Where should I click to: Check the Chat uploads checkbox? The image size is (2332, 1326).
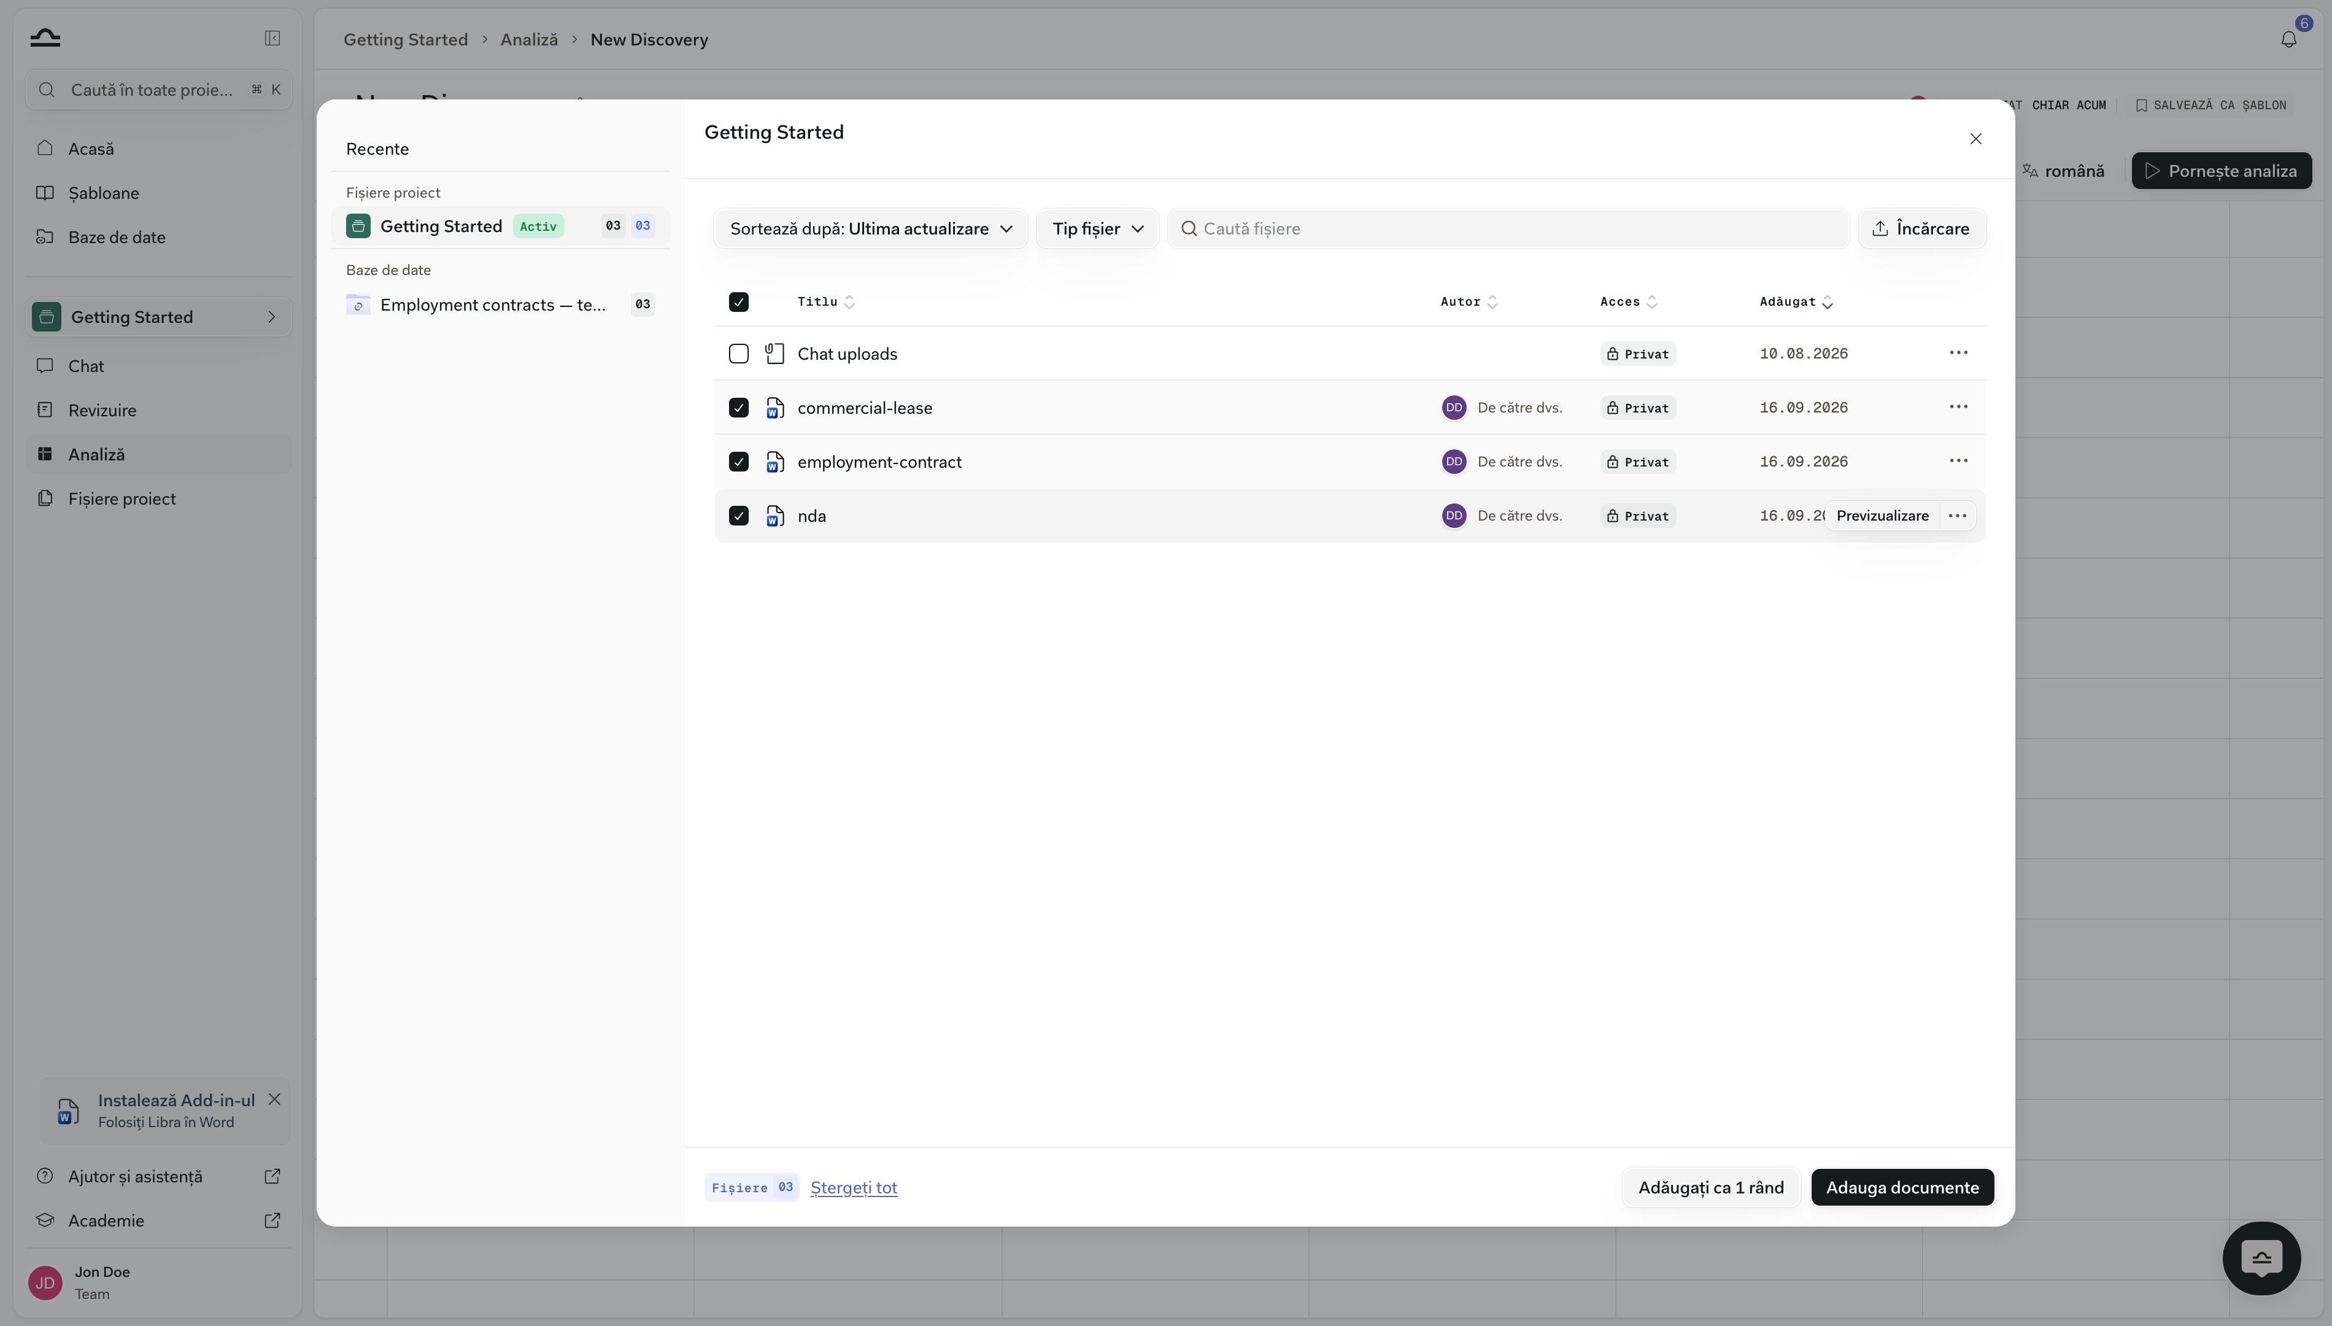coord(738,354)
